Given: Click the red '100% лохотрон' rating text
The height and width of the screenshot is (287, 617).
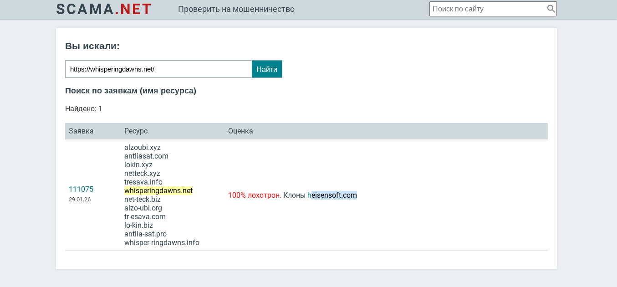Looking at the screenshot, I should [255, 195].
